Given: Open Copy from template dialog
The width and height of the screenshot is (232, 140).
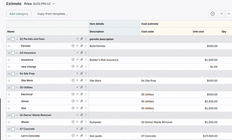Looking at the screenshot, I should pos(53,14).
